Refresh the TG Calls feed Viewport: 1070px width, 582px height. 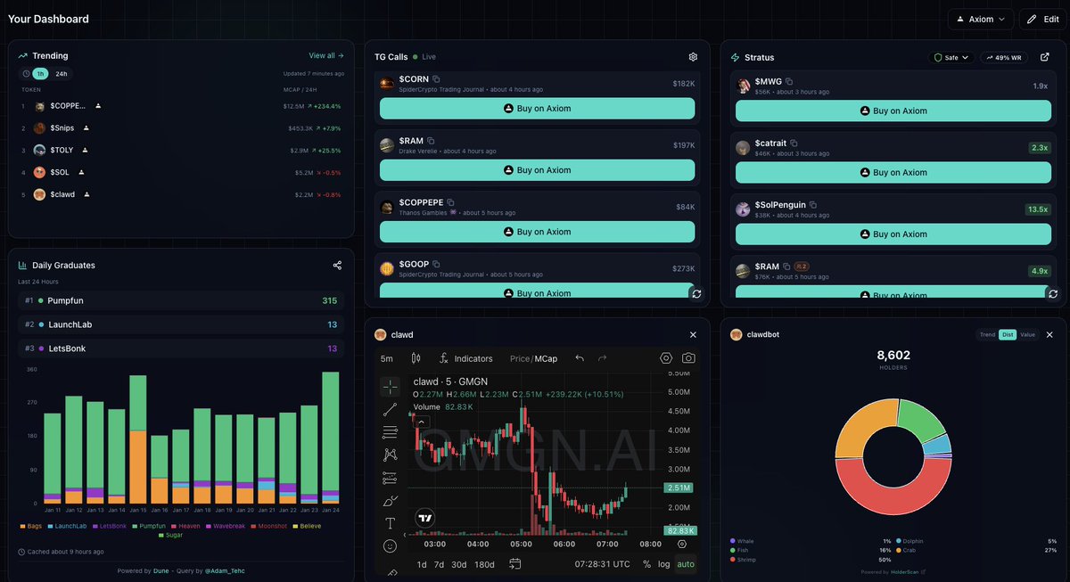tap(696, 293)
